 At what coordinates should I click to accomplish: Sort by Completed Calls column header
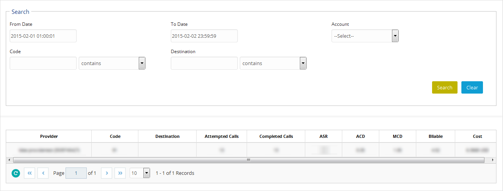pyautogui.click(x=276, y=136)
